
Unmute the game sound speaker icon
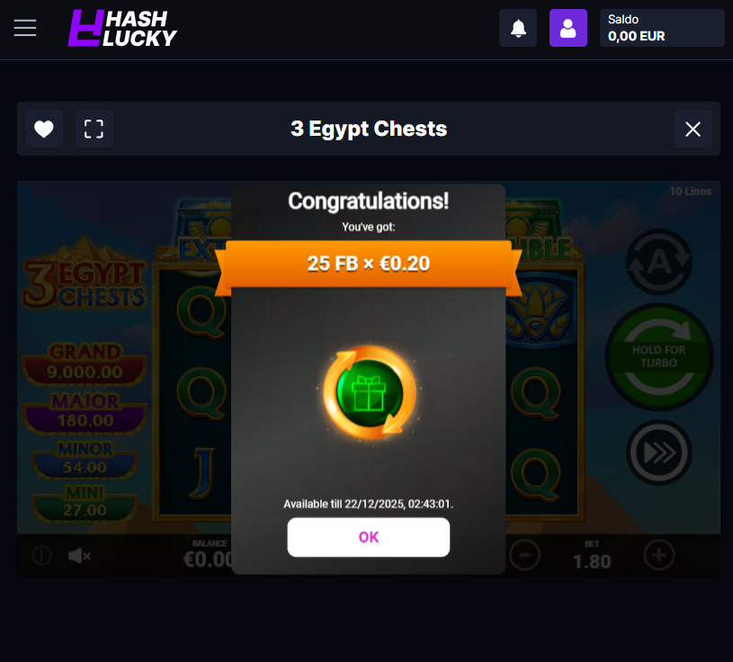(79, 555)
